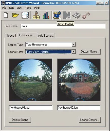Close the IPIX Real Estate Wizard
Screen dimensions: 110x131
tap(106, 3)
